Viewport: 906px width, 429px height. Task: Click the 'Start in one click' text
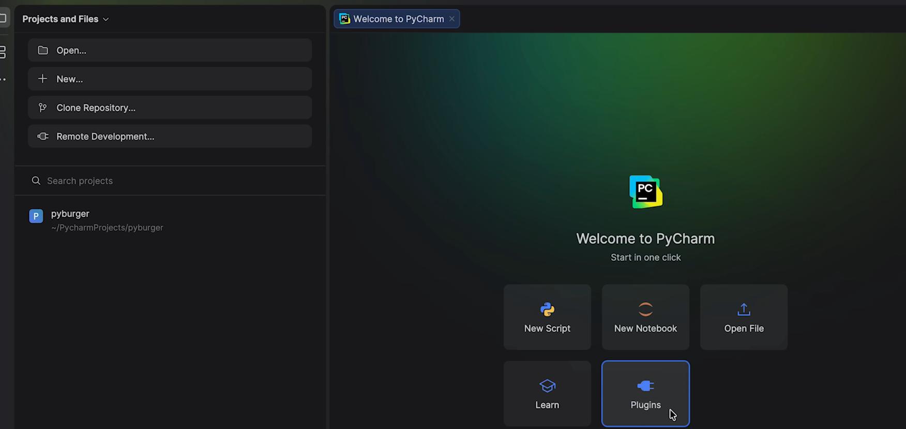coord(646,258)
